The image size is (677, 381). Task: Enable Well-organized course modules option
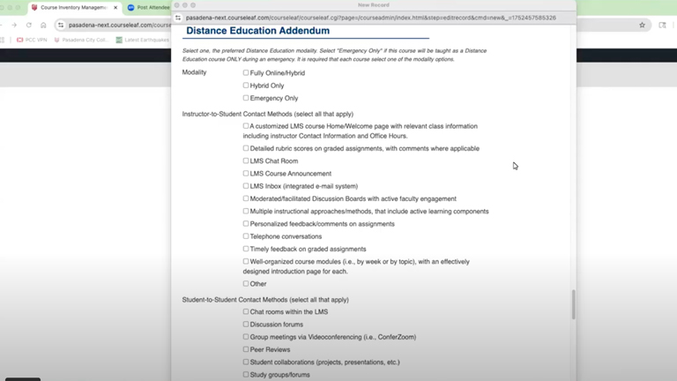(246, 261)
